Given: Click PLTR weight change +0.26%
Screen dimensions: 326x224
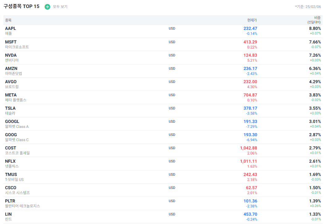Looking at the screenshot, I should click(316, 206).
